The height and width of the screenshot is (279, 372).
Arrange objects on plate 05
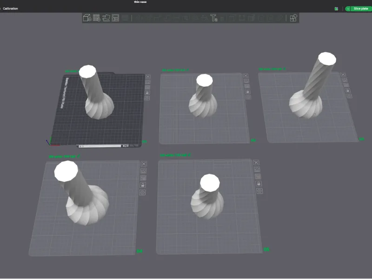pos(258,177)
